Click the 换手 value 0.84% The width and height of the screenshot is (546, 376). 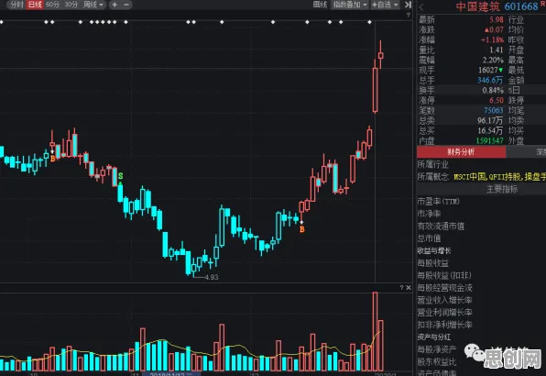493,91
